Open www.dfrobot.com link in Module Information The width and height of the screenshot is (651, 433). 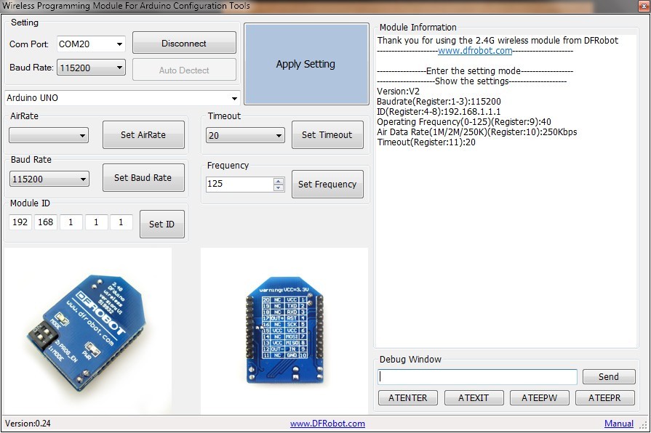pos(475,51)
